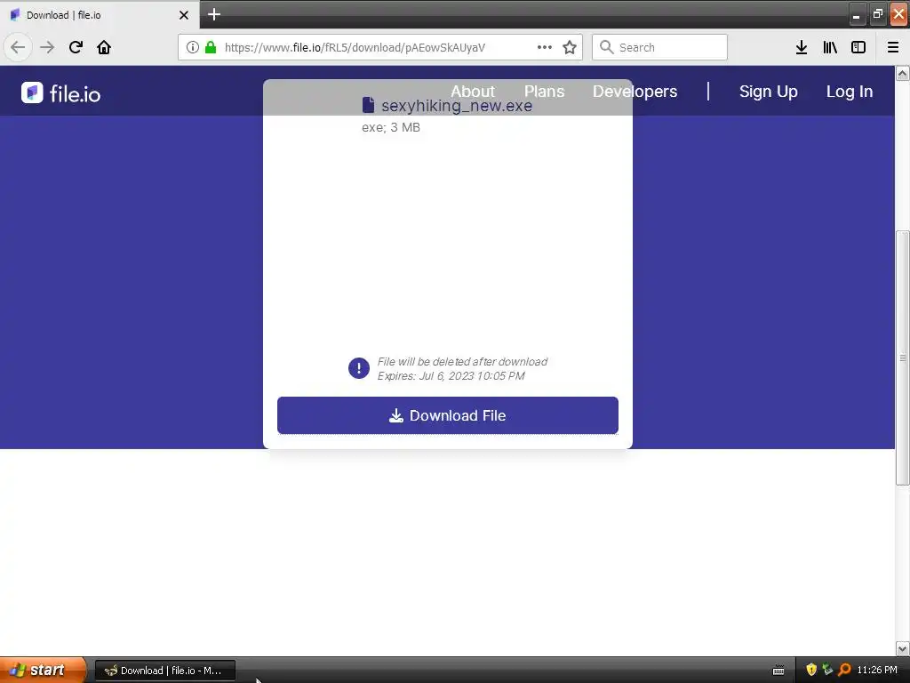Minimize the browser window
Viewport: 910px width, 683px height.
click(x=857, y=15)
